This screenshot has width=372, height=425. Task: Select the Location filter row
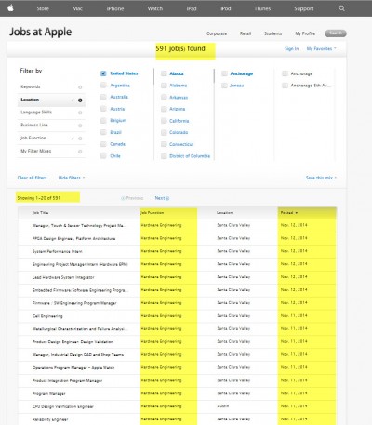51,100
